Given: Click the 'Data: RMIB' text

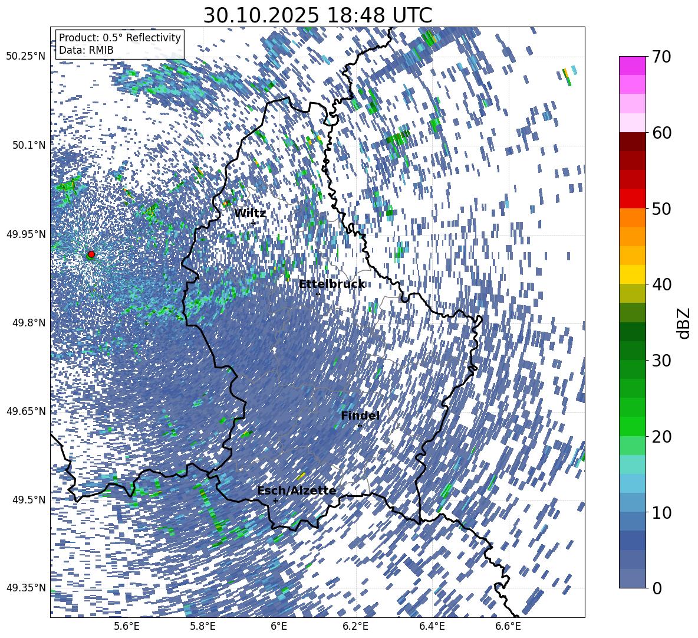Looking at the screenshot, I should 86,50.
